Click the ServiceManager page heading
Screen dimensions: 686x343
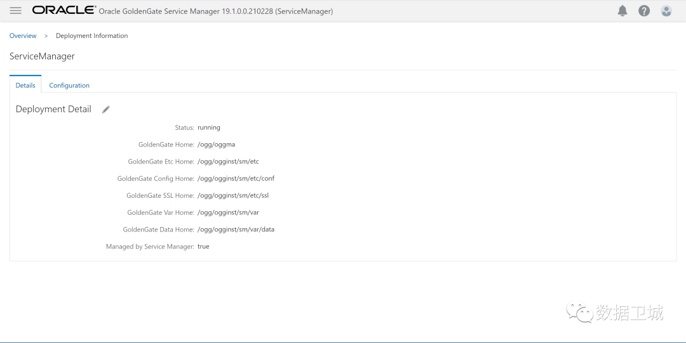42,56
